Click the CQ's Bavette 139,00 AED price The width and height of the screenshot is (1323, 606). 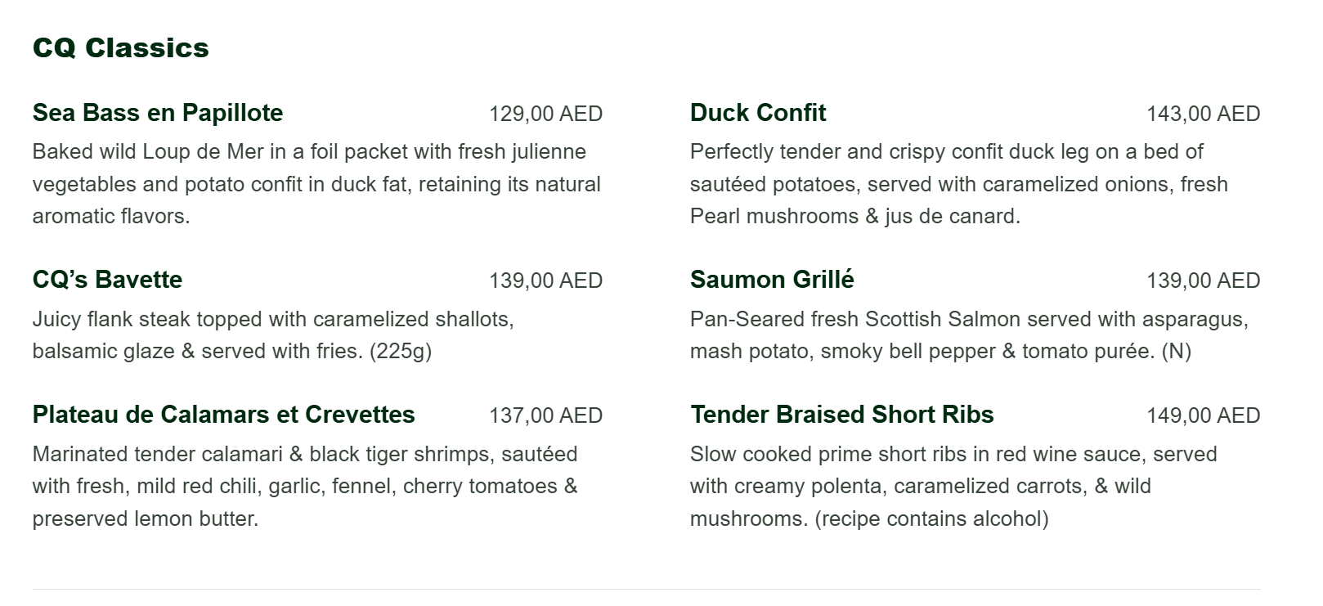coord(545,281)
